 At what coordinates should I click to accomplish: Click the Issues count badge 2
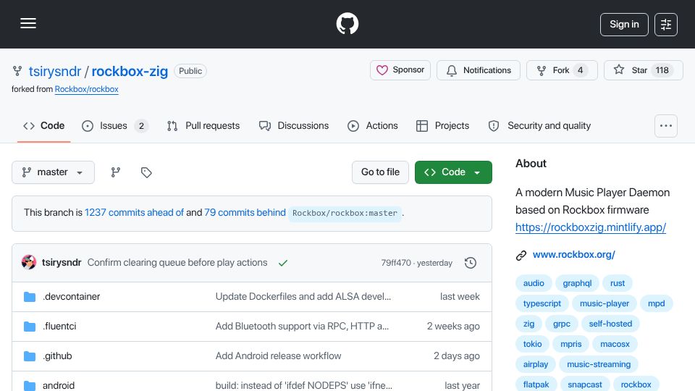pyautogui.click(x=141, y=126)
